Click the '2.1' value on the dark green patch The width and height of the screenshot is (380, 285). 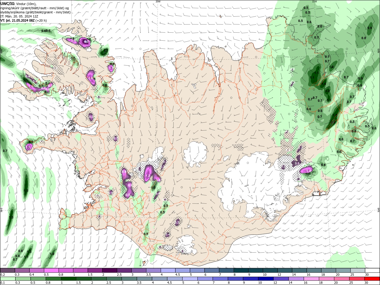click(106, 51)
